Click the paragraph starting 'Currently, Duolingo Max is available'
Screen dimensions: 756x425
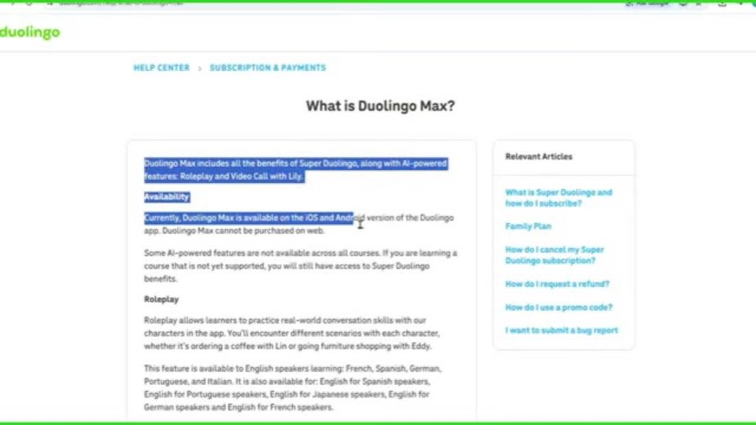pos(299,224)
